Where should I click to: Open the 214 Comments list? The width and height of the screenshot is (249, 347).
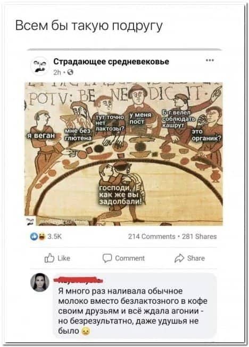coord(152,236)
